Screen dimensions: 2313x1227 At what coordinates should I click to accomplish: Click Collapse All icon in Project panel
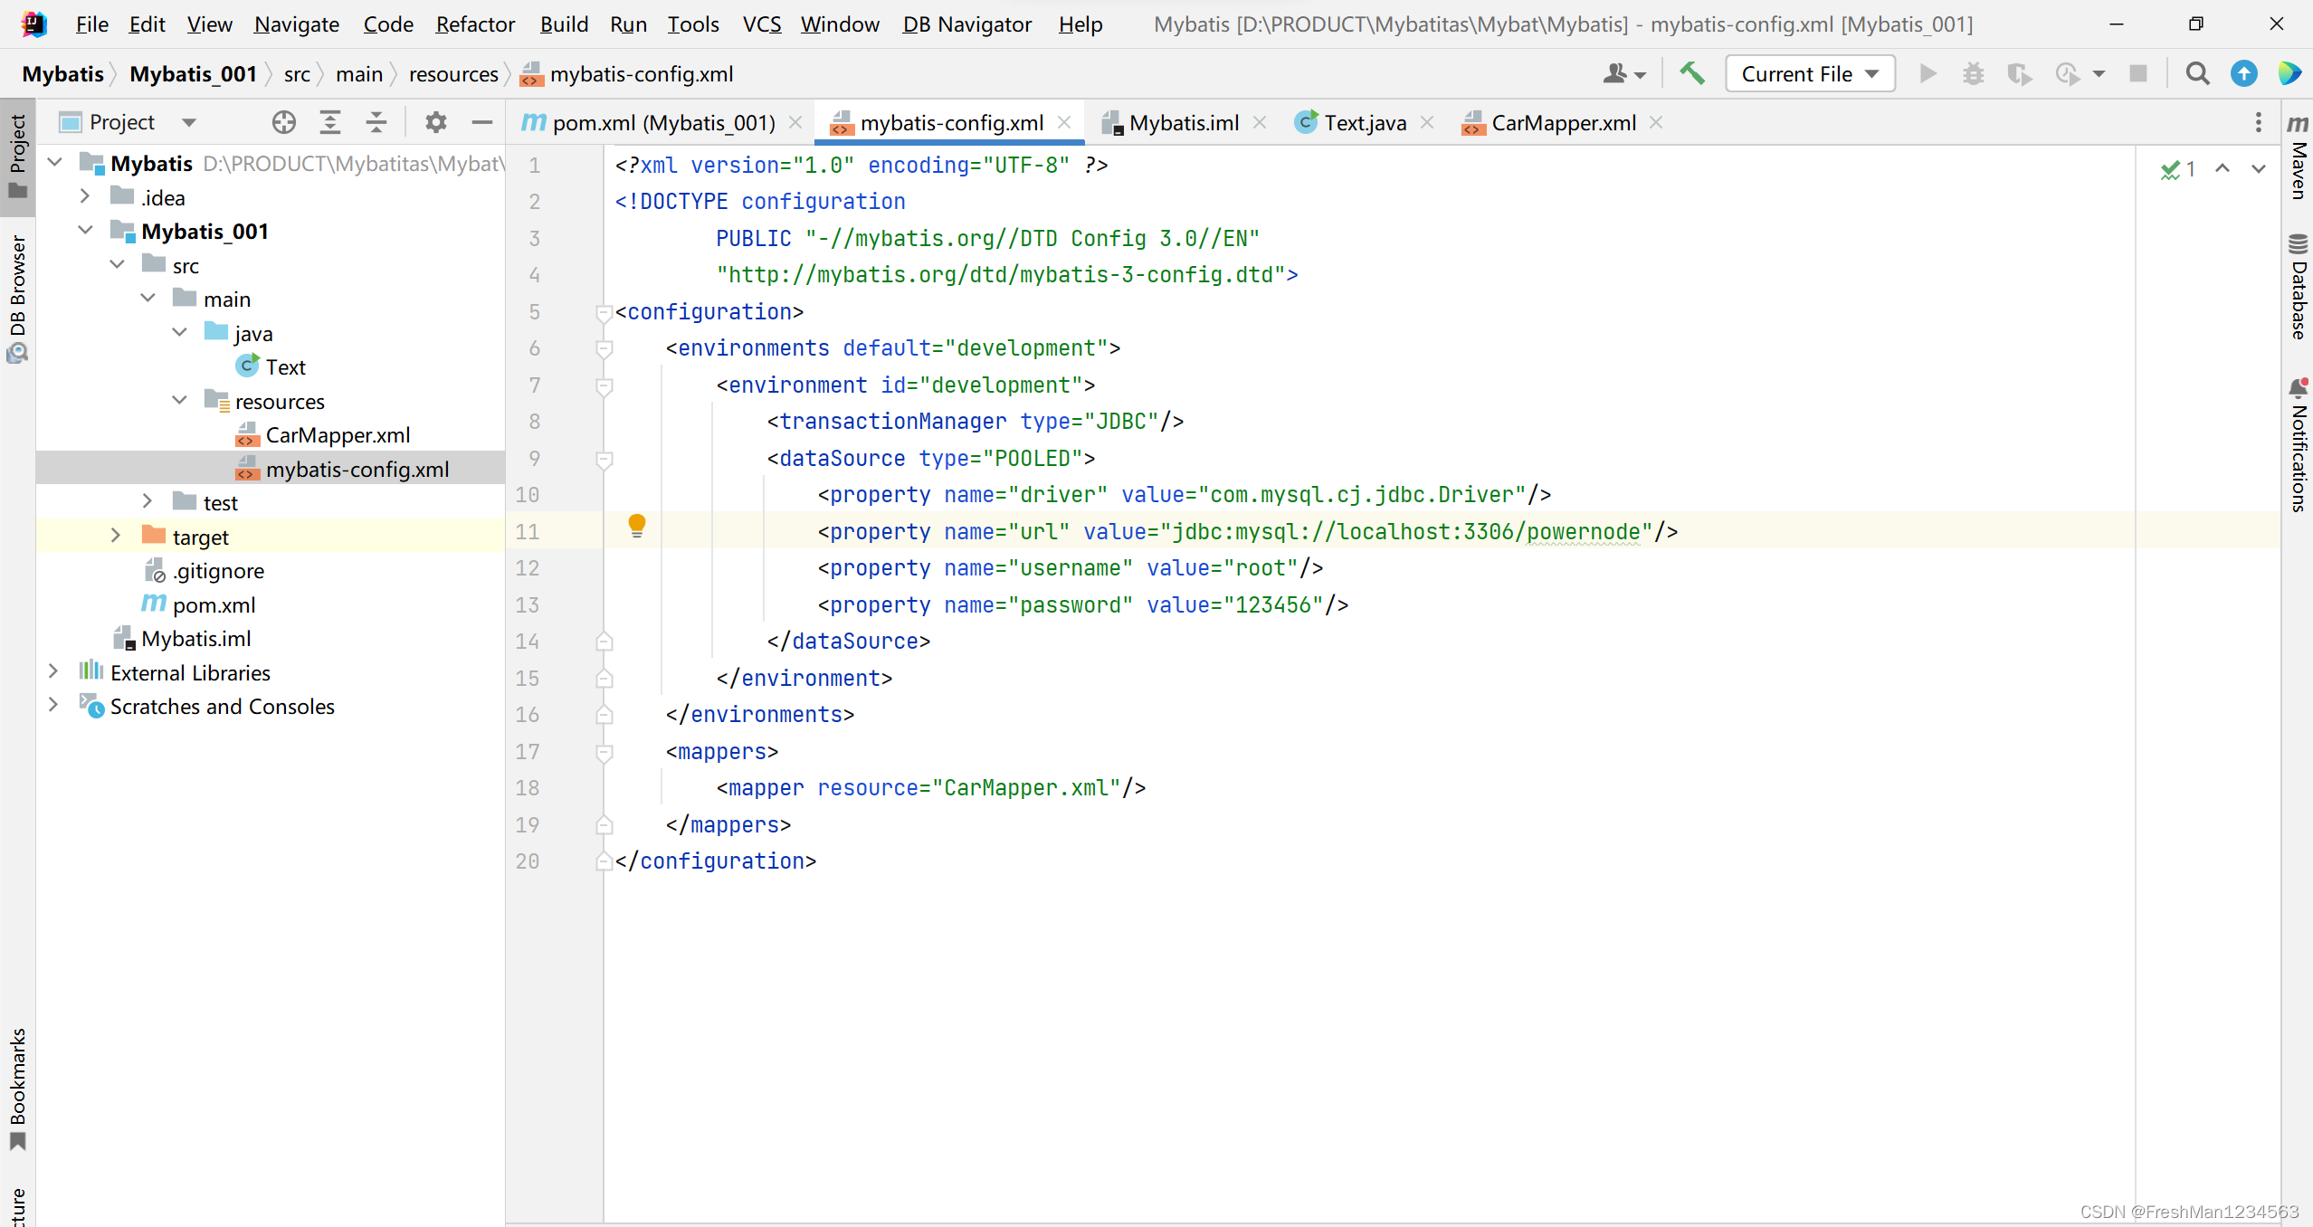376,122
